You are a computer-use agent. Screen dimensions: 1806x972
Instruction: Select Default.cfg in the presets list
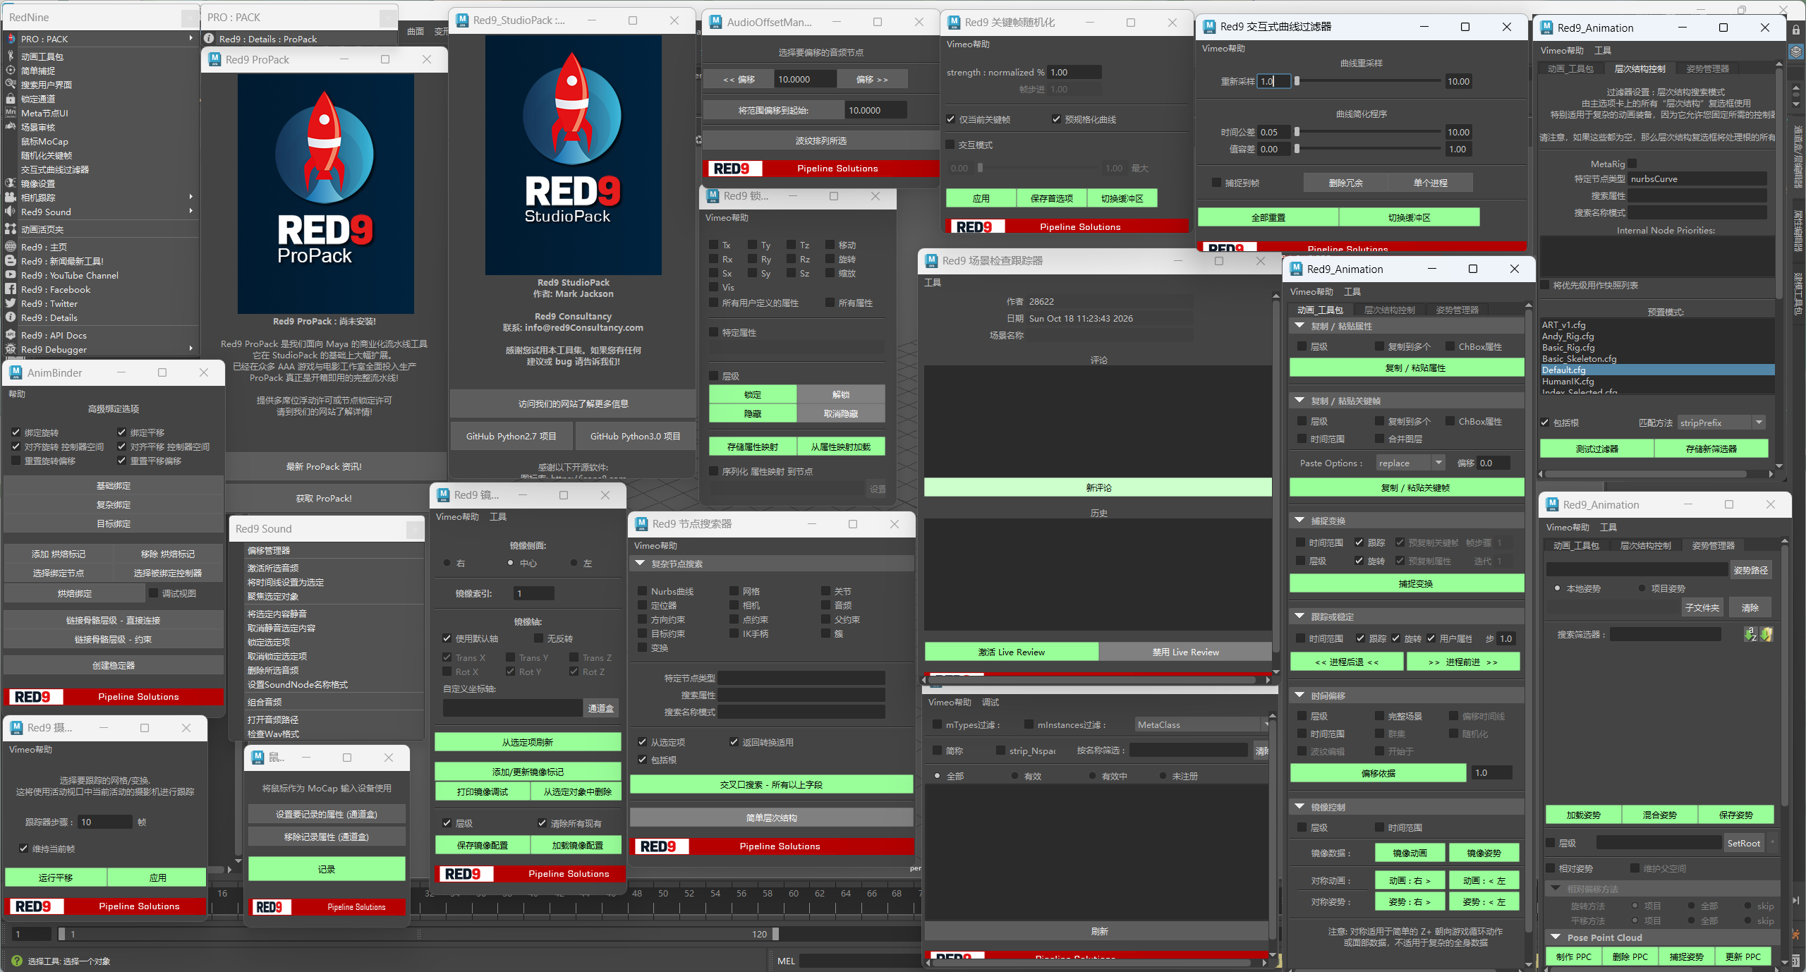click(1657, 370)
